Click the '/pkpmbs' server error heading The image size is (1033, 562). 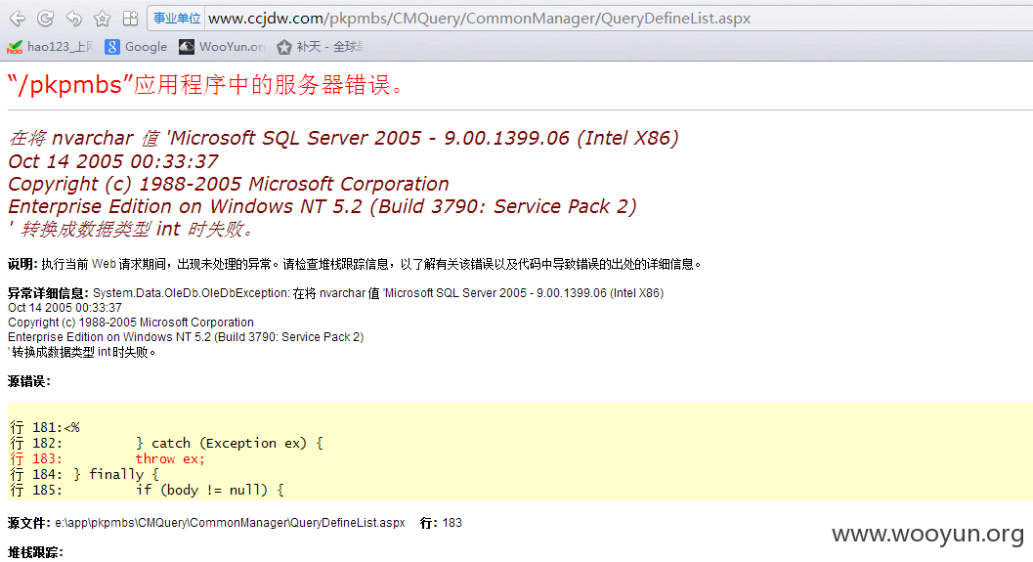tap(205, 85)
